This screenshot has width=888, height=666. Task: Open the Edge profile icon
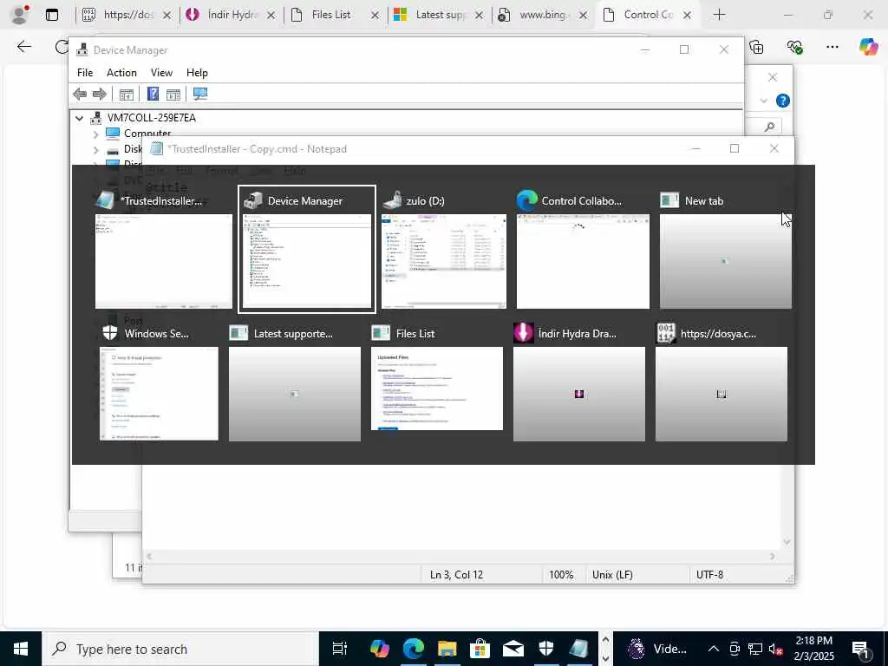coord(20,15)
